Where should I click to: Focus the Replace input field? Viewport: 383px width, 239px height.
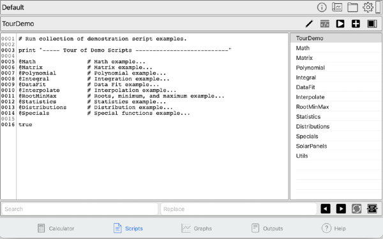coord(239,209)
